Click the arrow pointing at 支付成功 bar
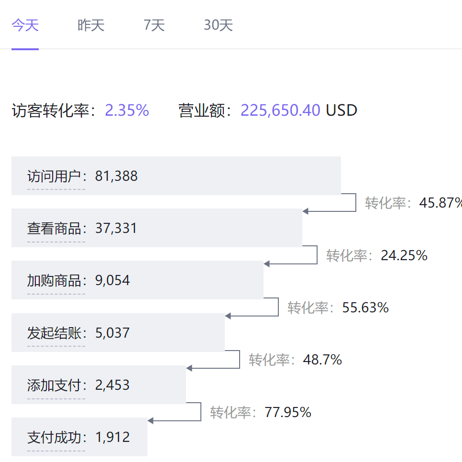The width and height of the screenshot is (462, 462). [151, 421]
